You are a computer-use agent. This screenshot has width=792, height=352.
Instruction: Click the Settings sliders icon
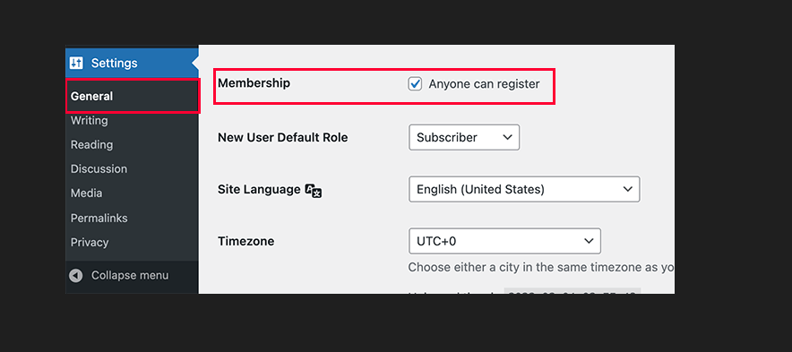(x=76, y=63)
